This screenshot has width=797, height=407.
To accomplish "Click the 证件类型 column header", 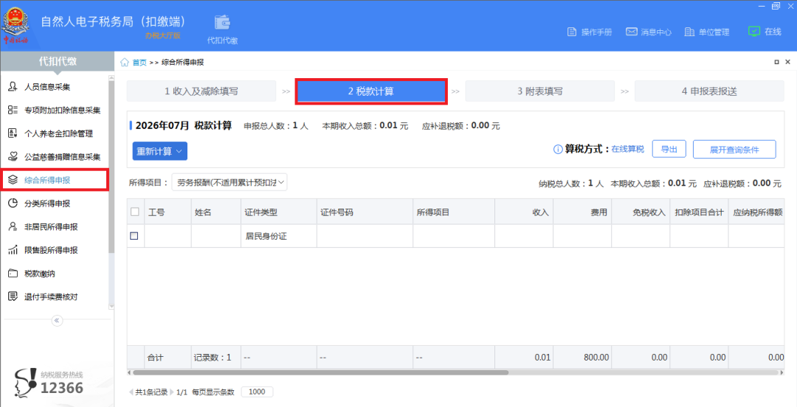I will 278,212.
